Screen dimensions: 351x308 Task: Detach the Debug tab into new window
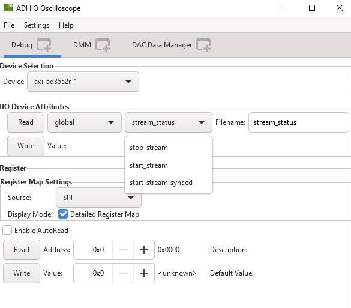tap(44, 45)
